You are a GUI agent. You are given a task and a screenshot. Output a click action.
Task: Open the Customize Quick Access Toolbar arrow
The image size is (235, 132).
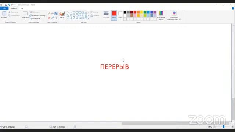click(x=15, y=5)
